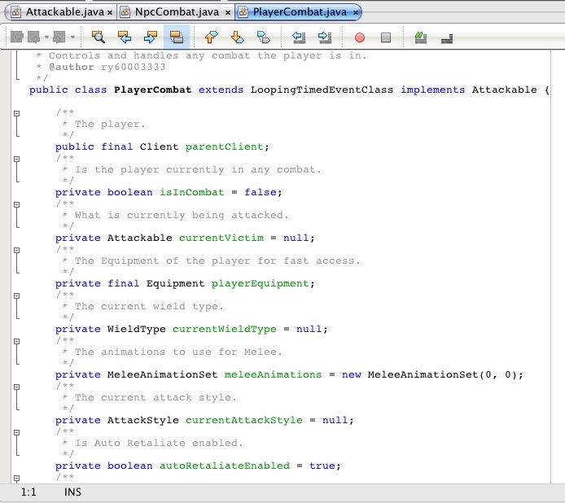Click the Uncomment lines icon
The width and height of the screenshot is (565, 503).
pyautogui.click(x=447, y=38)
